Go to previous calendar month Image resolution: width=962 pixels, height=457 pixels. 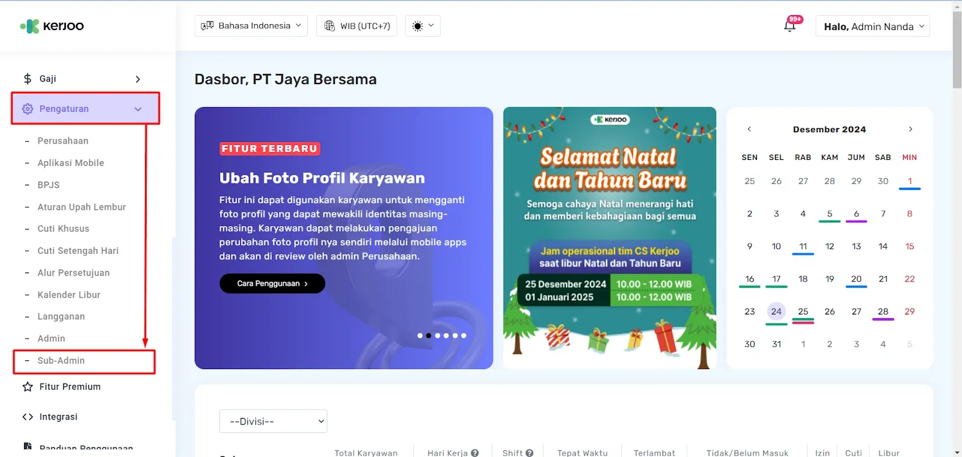point(749,129)
